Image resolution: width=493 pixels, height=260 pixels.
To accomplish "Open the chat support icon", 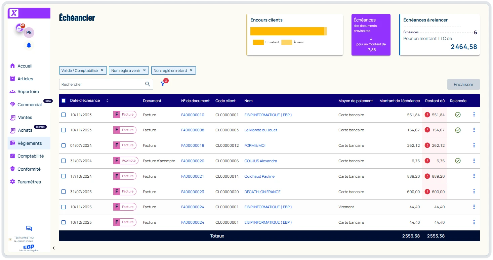I will pos(29,228).
